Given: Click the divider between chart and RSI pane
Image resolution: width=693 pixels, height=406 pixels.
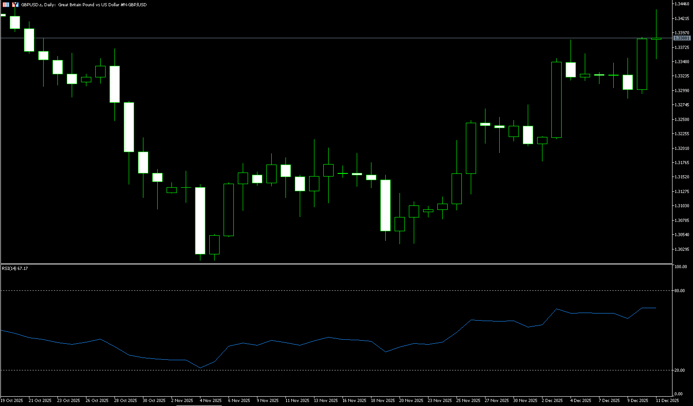Looking at the screenshot, I should click(x=334, y=264).
